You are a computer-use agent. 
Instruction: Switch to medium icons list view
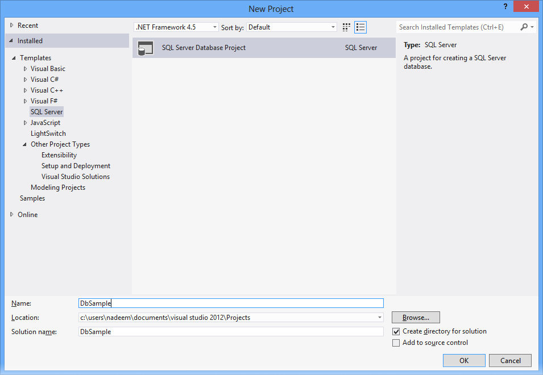pyautogui.click(x=360, y=27)
